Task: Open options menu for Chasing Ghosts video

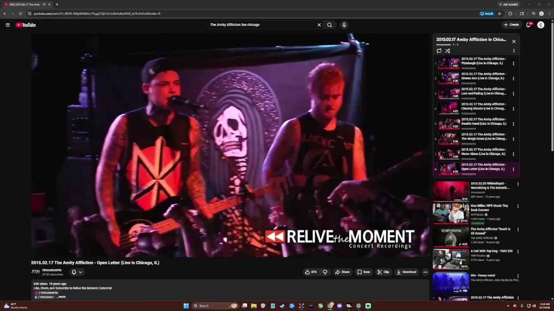Action: 513,109
